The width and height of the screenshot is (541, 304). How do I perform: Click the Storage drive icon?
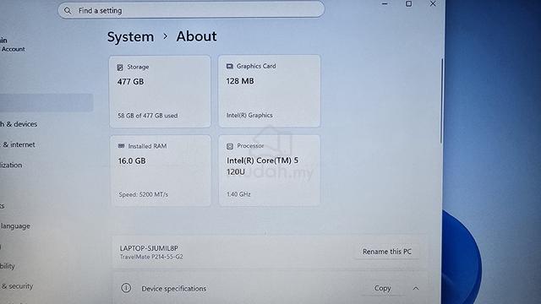[120, 68]
